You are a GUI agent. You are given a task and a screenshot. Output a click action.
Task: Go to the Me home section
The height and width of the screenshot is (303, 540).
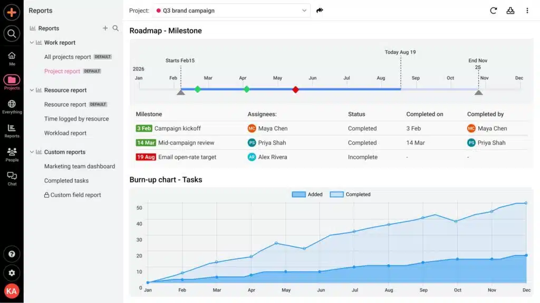12,59
